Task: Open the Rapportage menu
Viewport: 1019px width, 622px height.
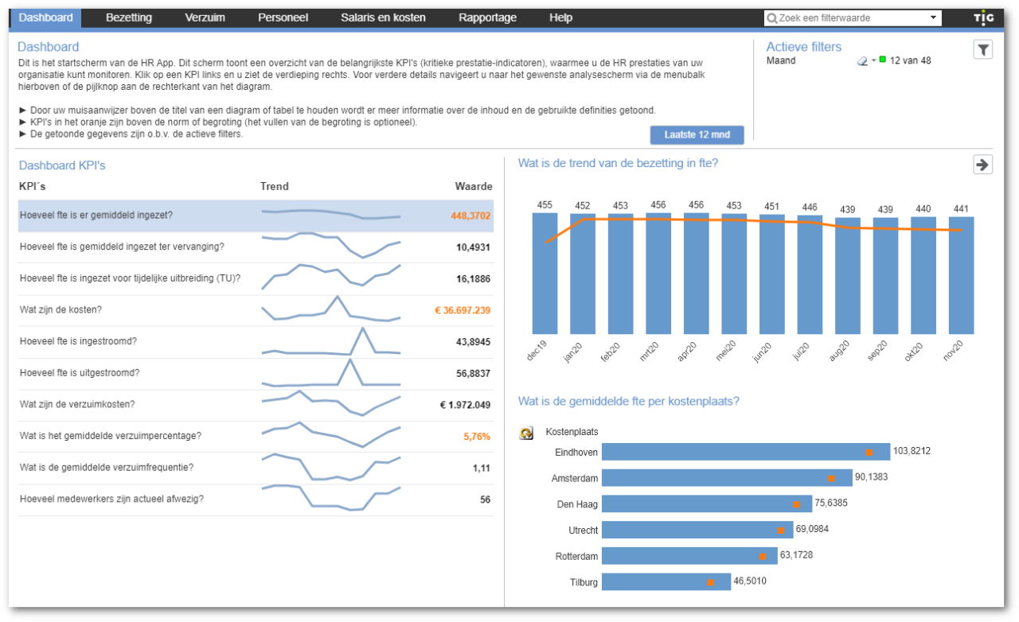Action: (x=487, y=17)
